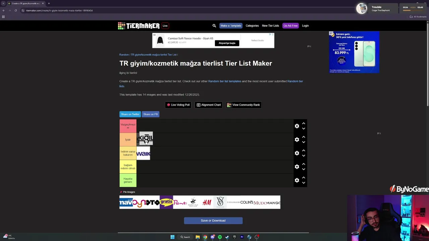Image resolution: width=429 pixels, height=241 pixels.
Task: Open the Alignment Chart
Action: (x=208, y=105)
